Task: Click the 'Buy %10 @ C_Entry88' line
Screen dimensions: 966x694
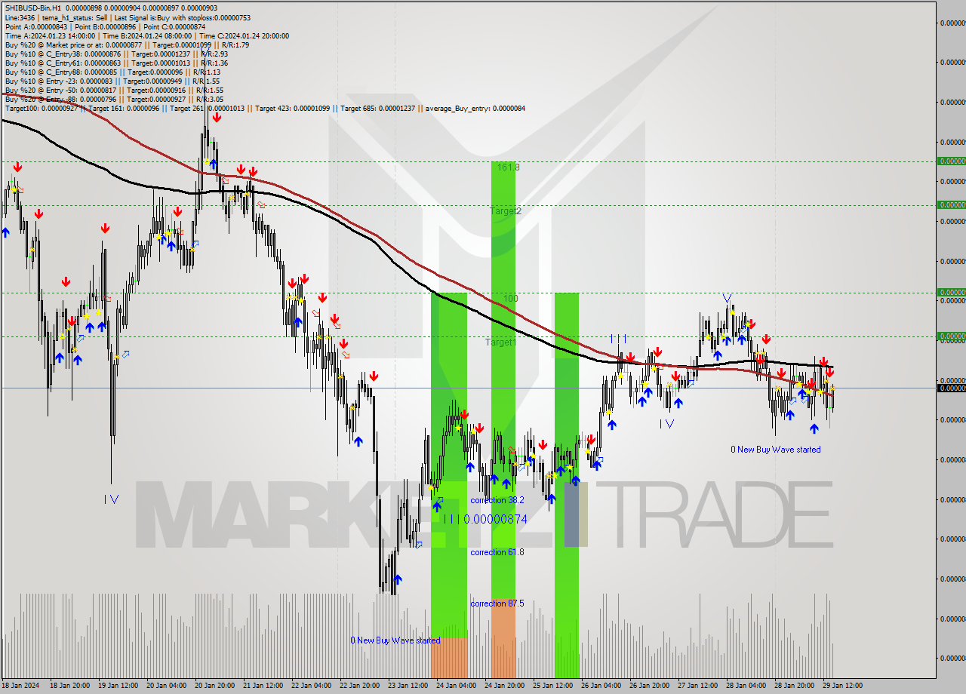Action: (x=112, y=72)
